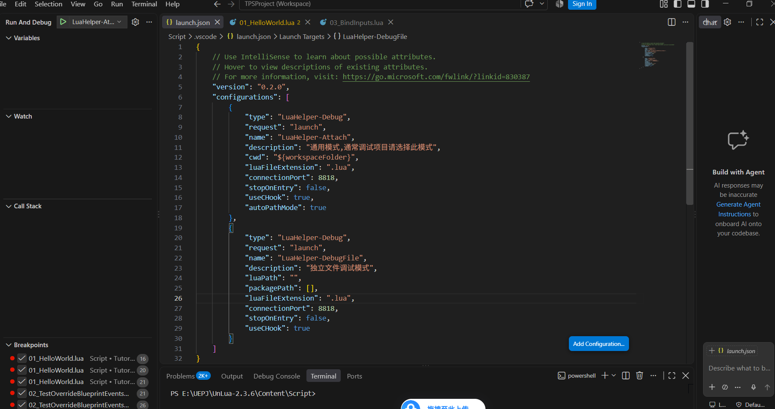Click Add Configuration button

coord(598,344)
